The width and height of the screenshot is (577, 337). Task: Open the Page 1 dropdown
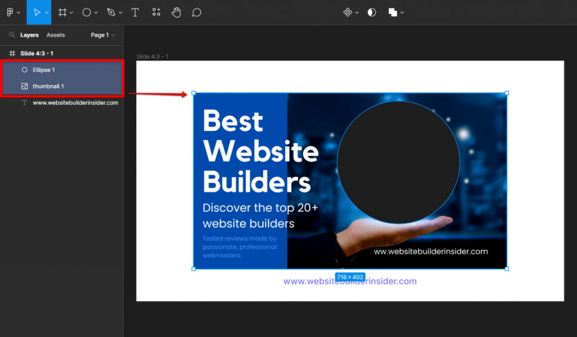pos(102,34)
